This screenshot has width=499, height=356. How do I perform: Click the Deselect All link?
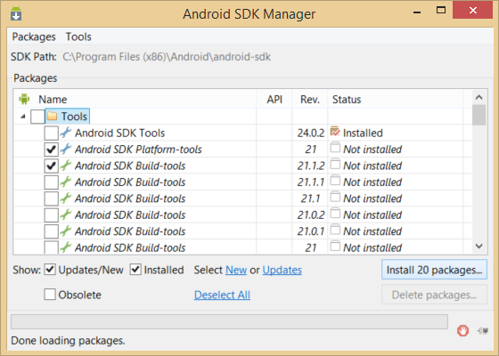tap(222, 295)
